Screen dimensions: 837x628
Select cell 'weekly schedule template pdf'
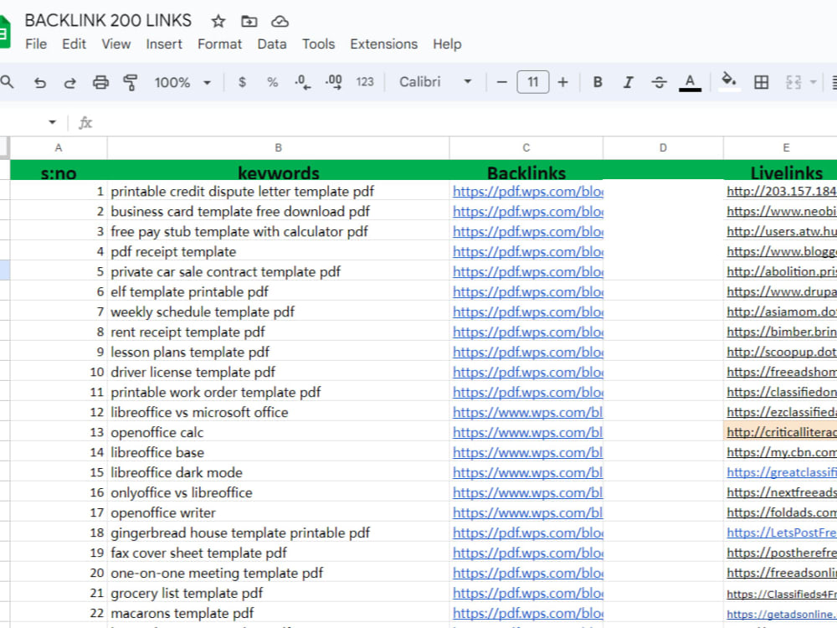(x=278, y=311)
